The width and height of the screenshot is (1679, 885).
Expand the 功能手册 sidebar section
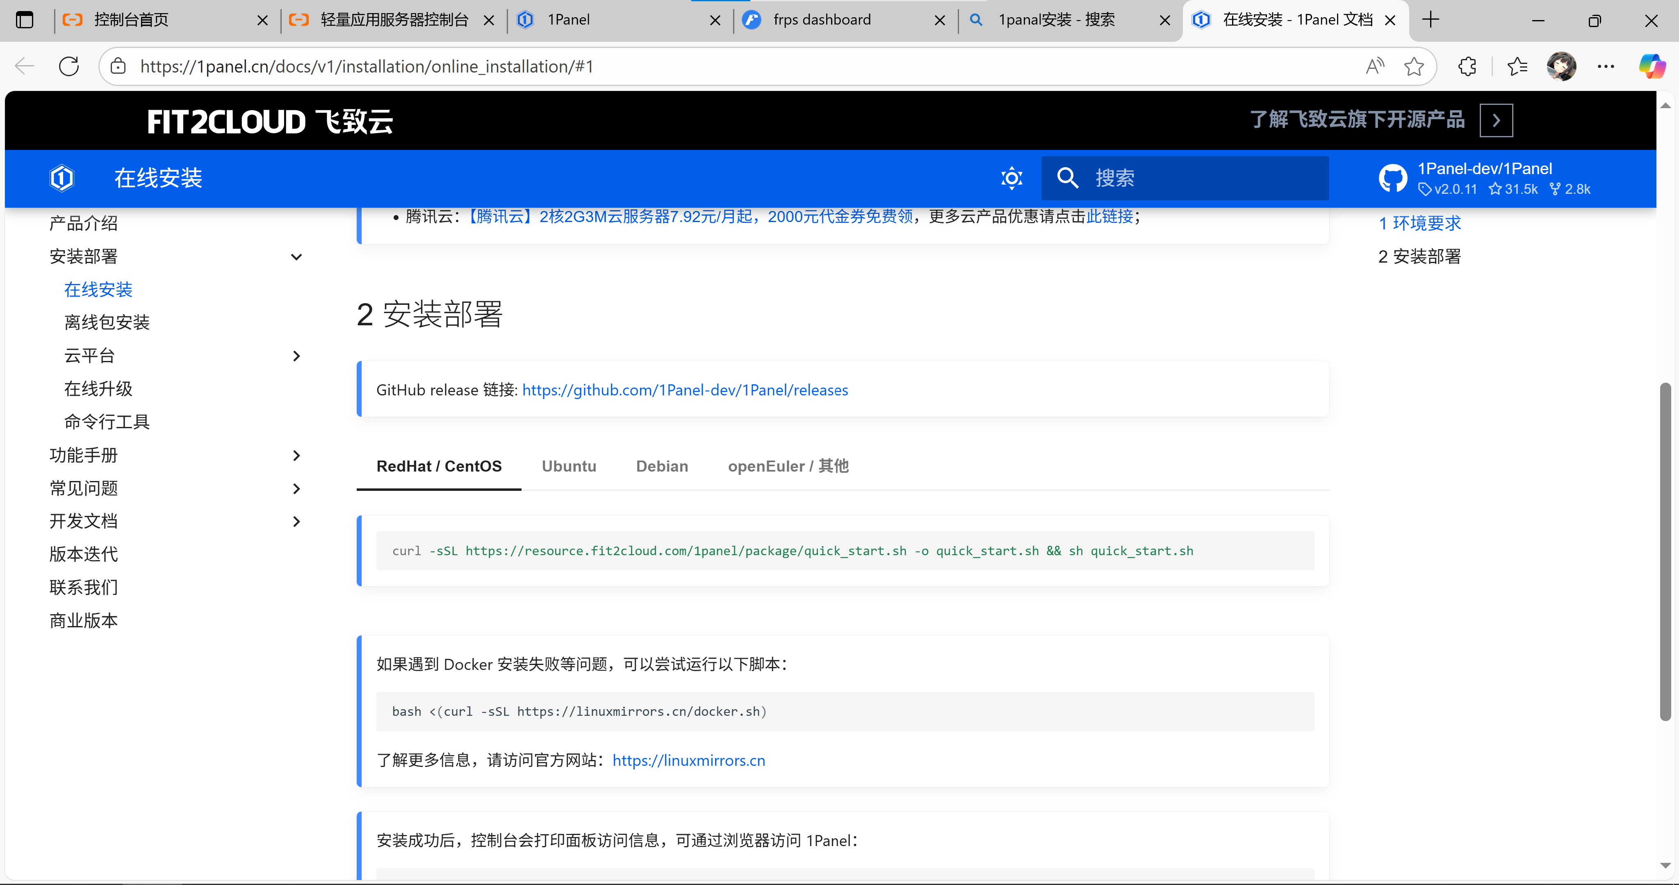pos(296,455)
